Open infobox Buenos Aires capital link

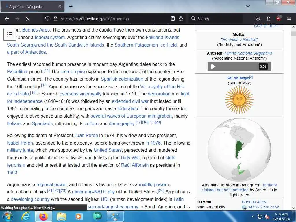(254, 202)
